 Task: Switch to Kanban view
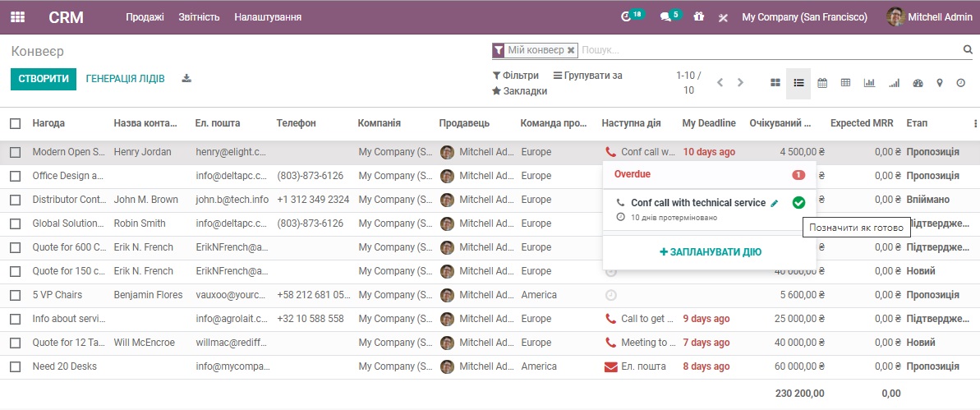[x=775, y=83]
